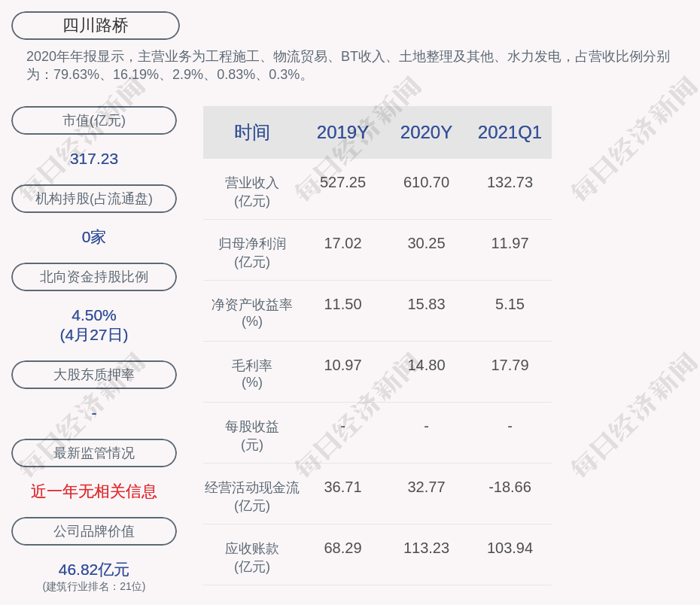Click the market value 317.23 figure
This screenshot has width=700, height=605.
click(94, 159)
